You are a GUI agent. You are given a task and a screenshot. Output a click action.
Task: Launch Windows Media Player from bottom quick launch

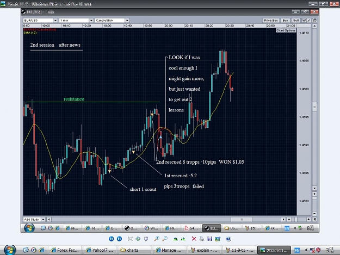pos(34,250)
